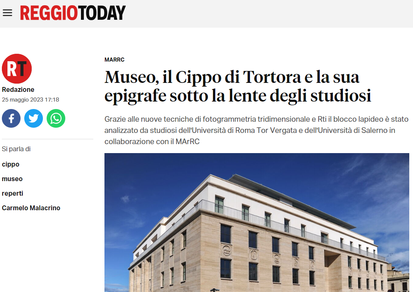Image resolution: width=413 pixels, height=292 pixels.
Task: Open the Redazione author page
Action: (18, 90)
